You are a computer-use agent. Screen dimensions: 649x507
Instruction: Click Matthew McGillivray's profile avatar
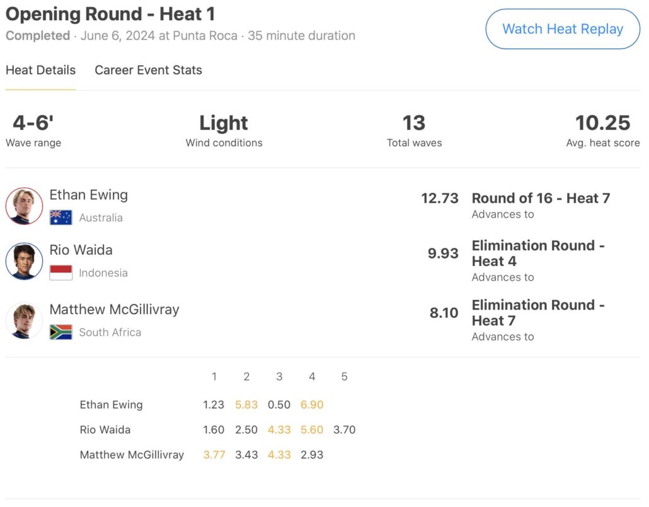coord(25,320)
